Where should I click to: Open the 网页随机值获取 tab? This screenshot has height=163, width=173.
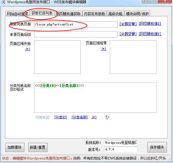pyautogui.click(x=68, y=14)
